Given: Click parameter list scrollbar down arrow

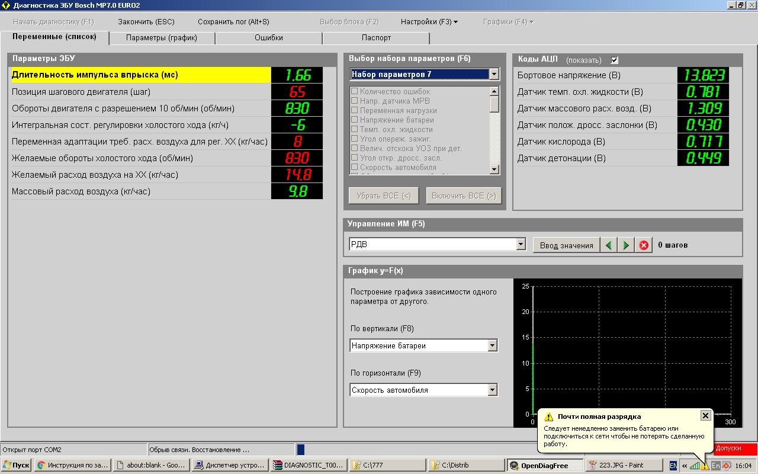Looking at the screenshot, I should (x=494, y=169).
